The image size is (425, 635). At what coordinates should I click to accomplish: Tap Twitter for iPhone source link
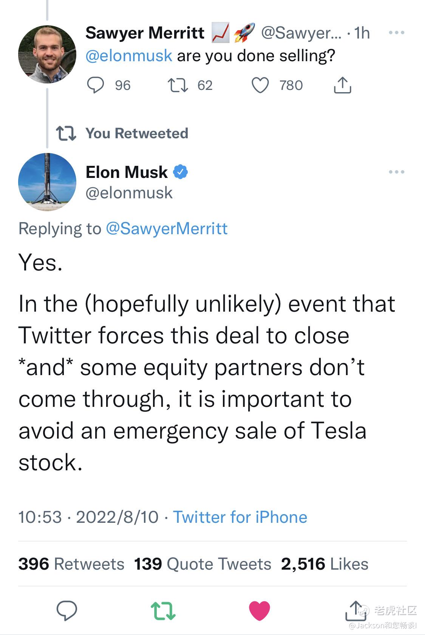click(240, 517)
